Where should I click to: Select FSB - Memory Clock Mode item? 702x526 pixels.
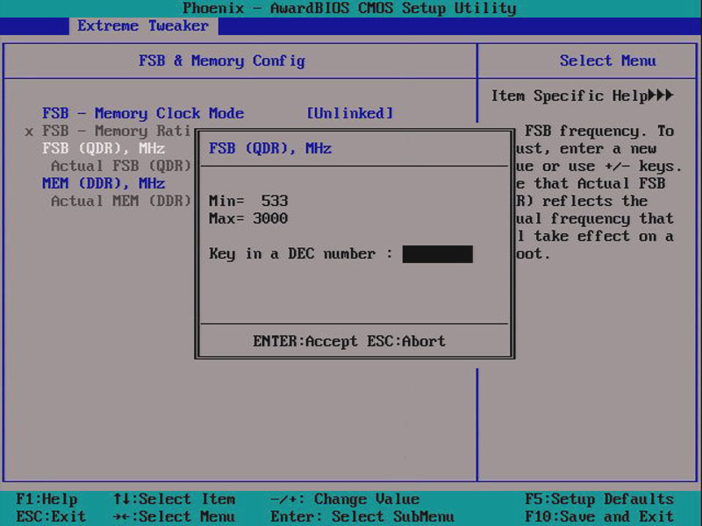tap(143, 113)
